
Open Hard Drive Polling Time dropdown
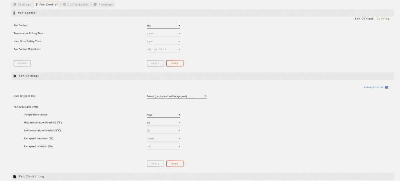point(163,41)
